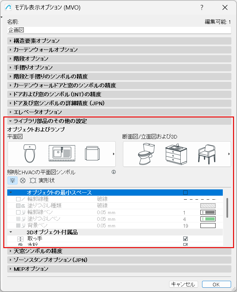
Task: Click pen number 1 in 輪郭線ペン row
Action: tap(184, 212)
